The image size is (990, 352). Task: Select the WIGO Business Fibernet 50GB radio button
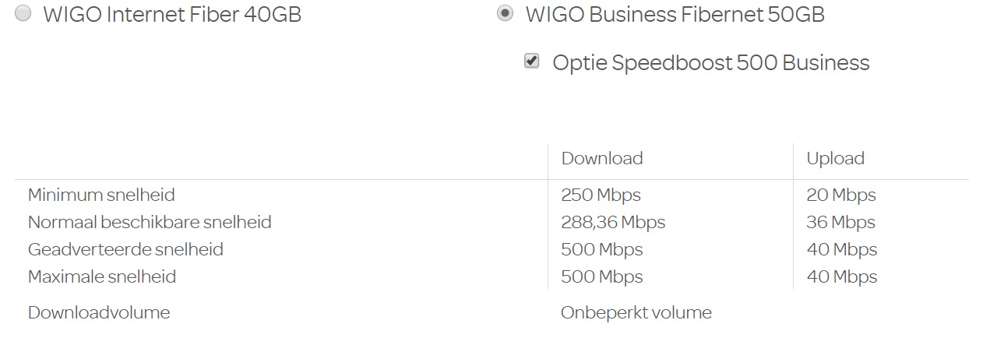(x=506, y=13)
